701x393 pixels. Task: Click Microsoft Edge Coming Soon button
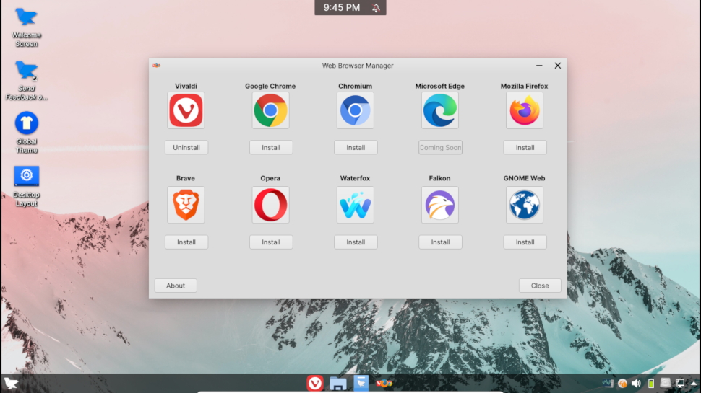tap(440, 148)
